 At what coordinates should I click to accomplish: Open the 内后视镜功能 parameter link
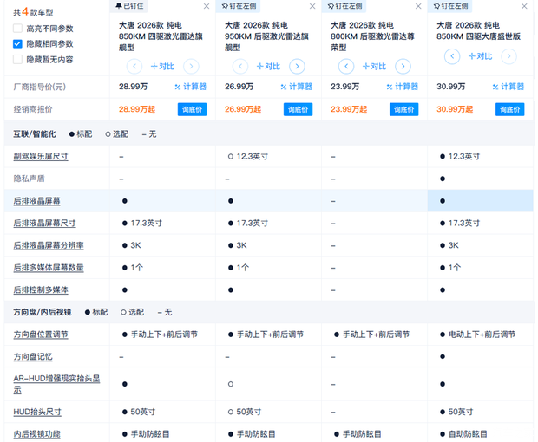point(36,434)
